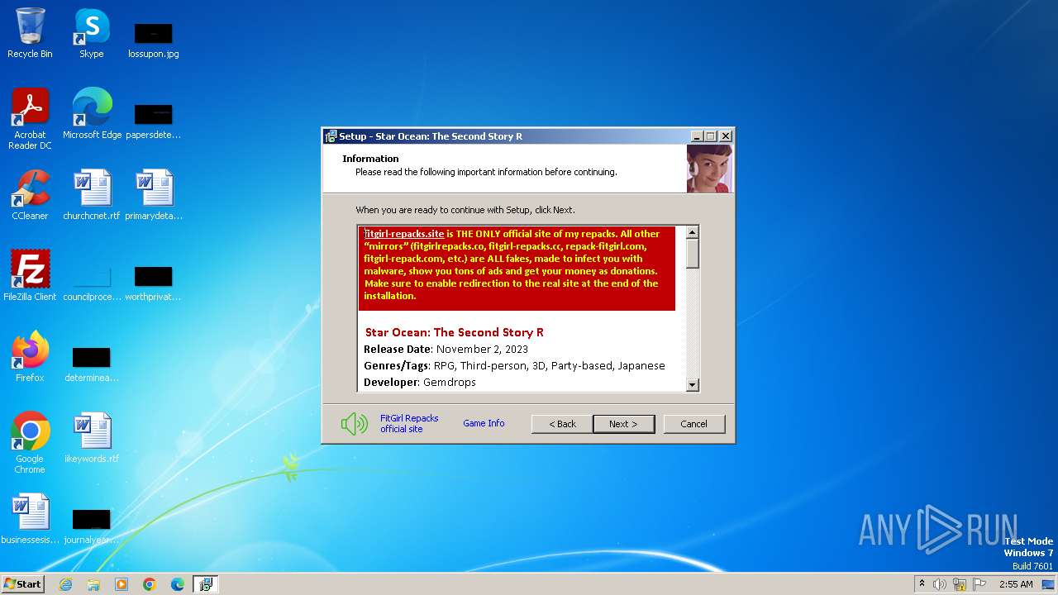Open File Explorer from the taskbar

click(x=93, y=584)
